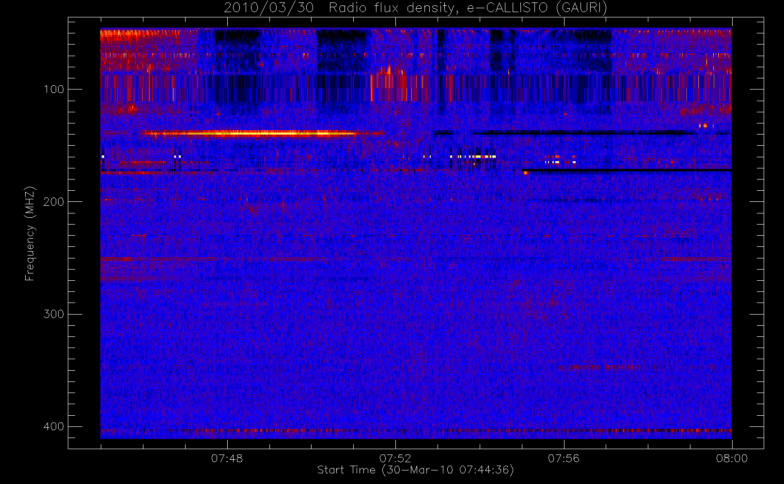Click the '07:48' time tick label
Image resolution: width=784 pixels, height=484 pixels.
(227, 458)
